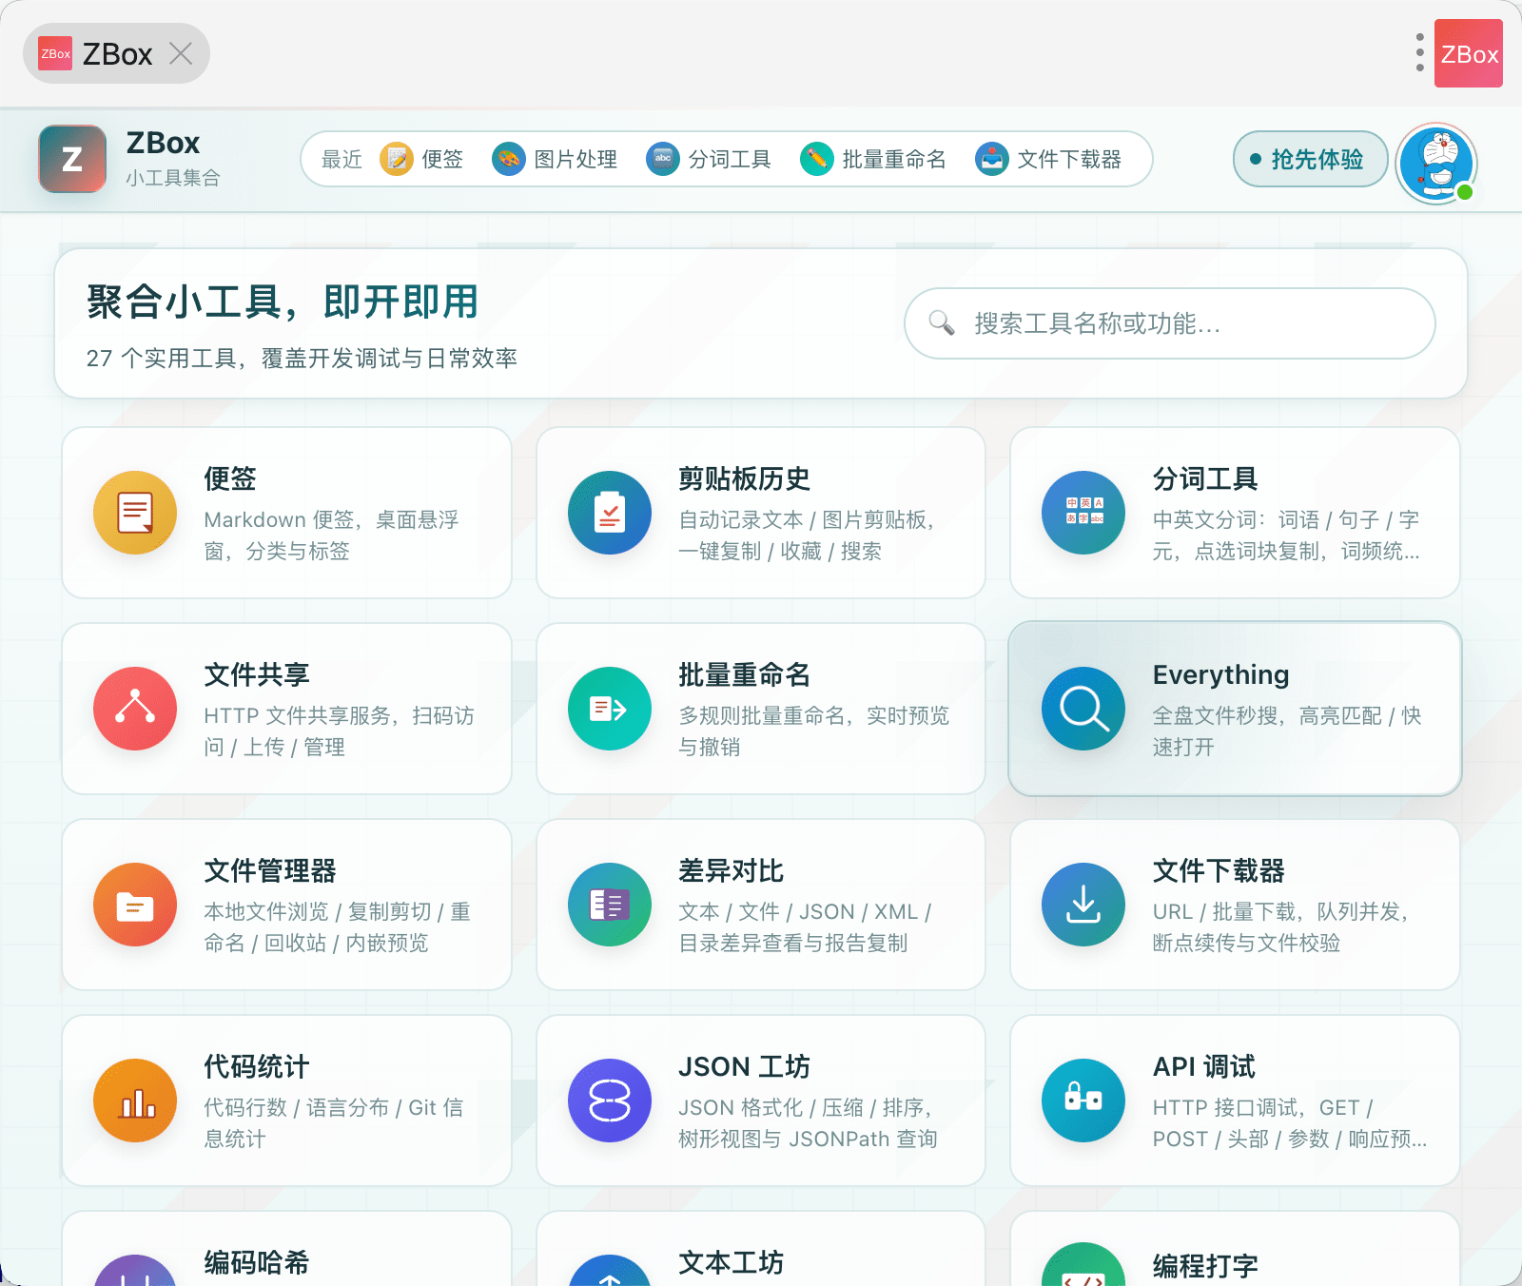Image resolution: width=1522 pixels, height=1286 pixels.
Task: Open the user avatar profile
Action: click(1436, 164)
